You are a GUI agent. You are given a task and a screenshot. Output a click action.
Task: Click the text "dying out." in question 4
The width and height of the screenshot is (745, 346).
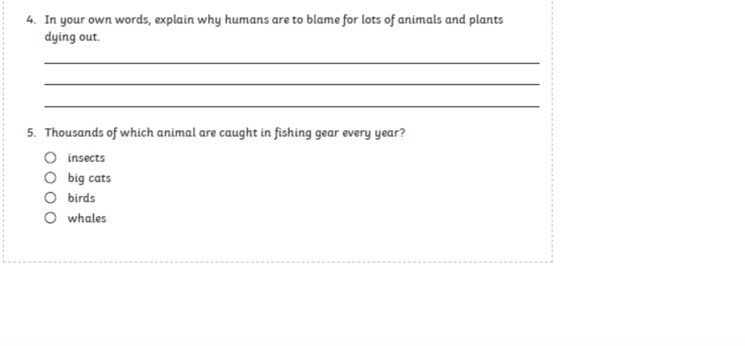[x=72, y=37]
